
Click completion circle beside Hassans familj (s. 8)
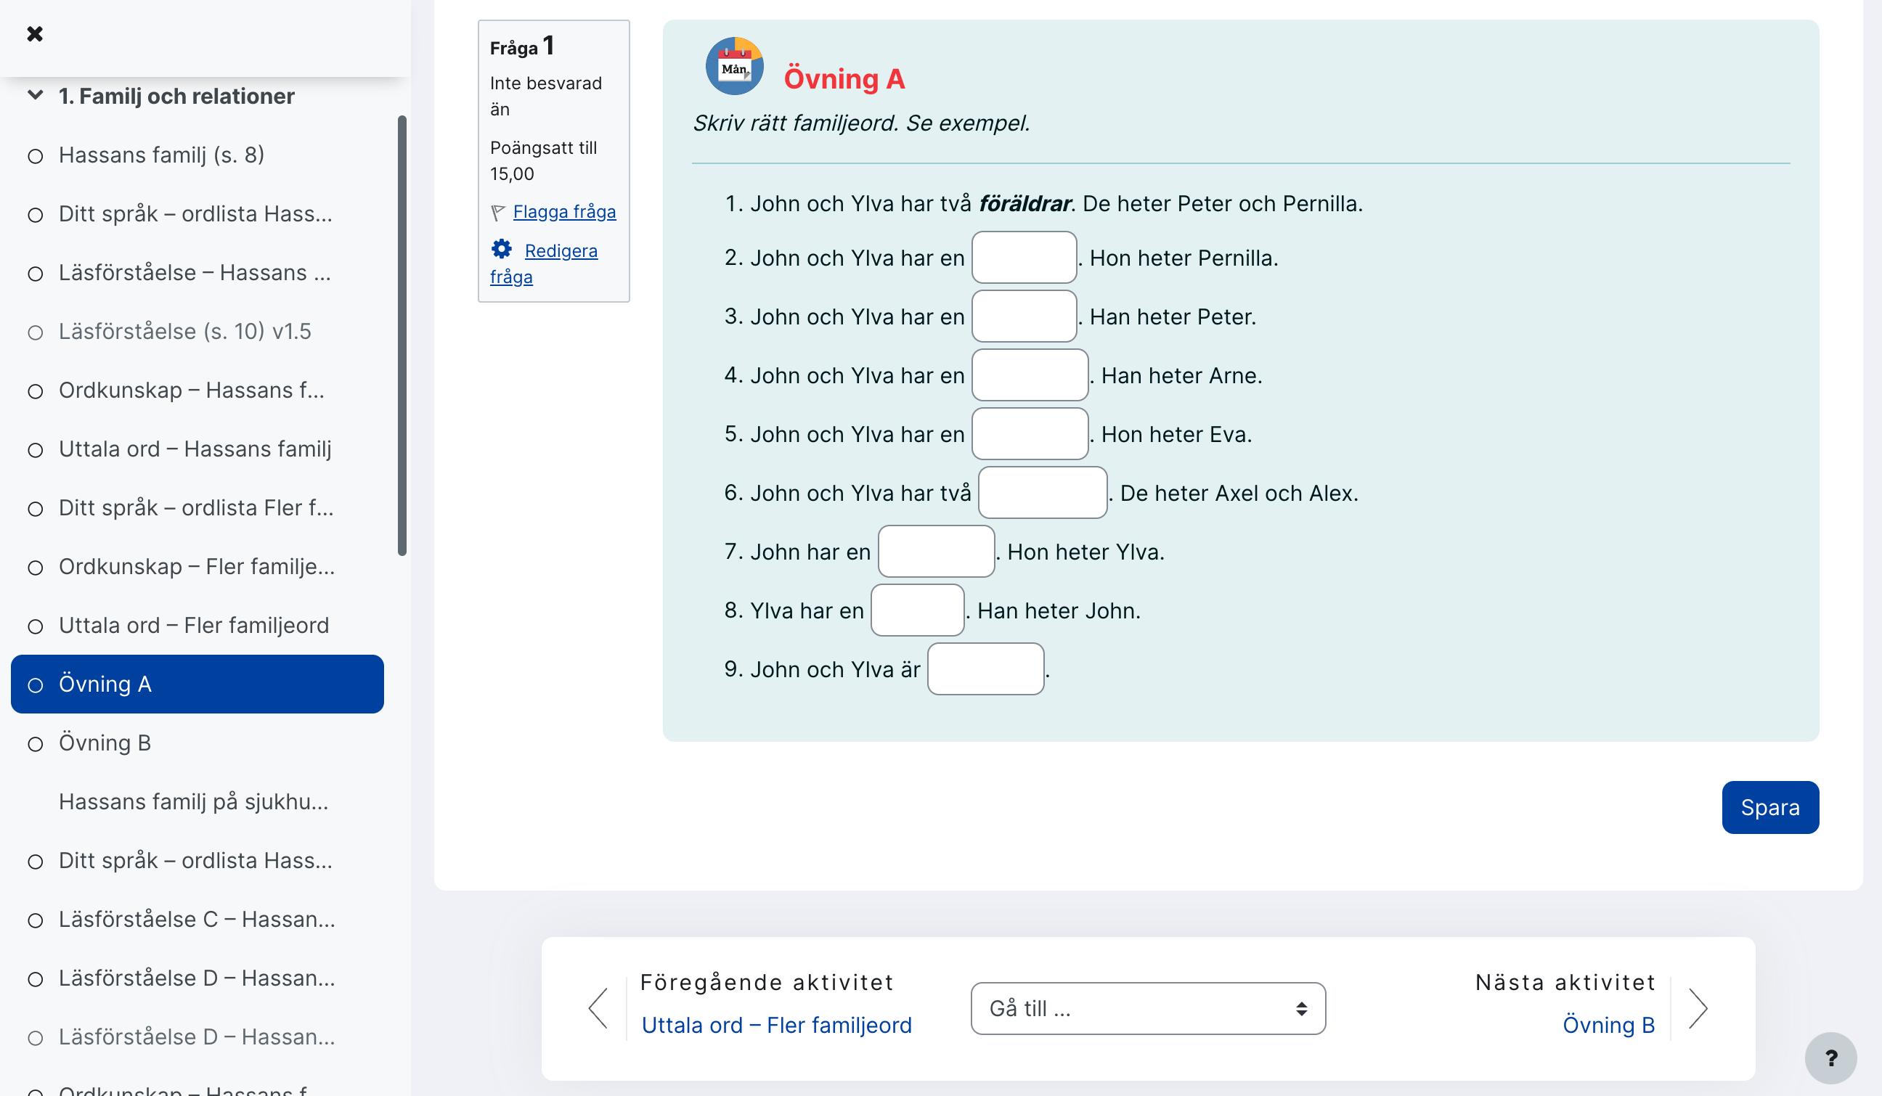click(x=35, y=156)
